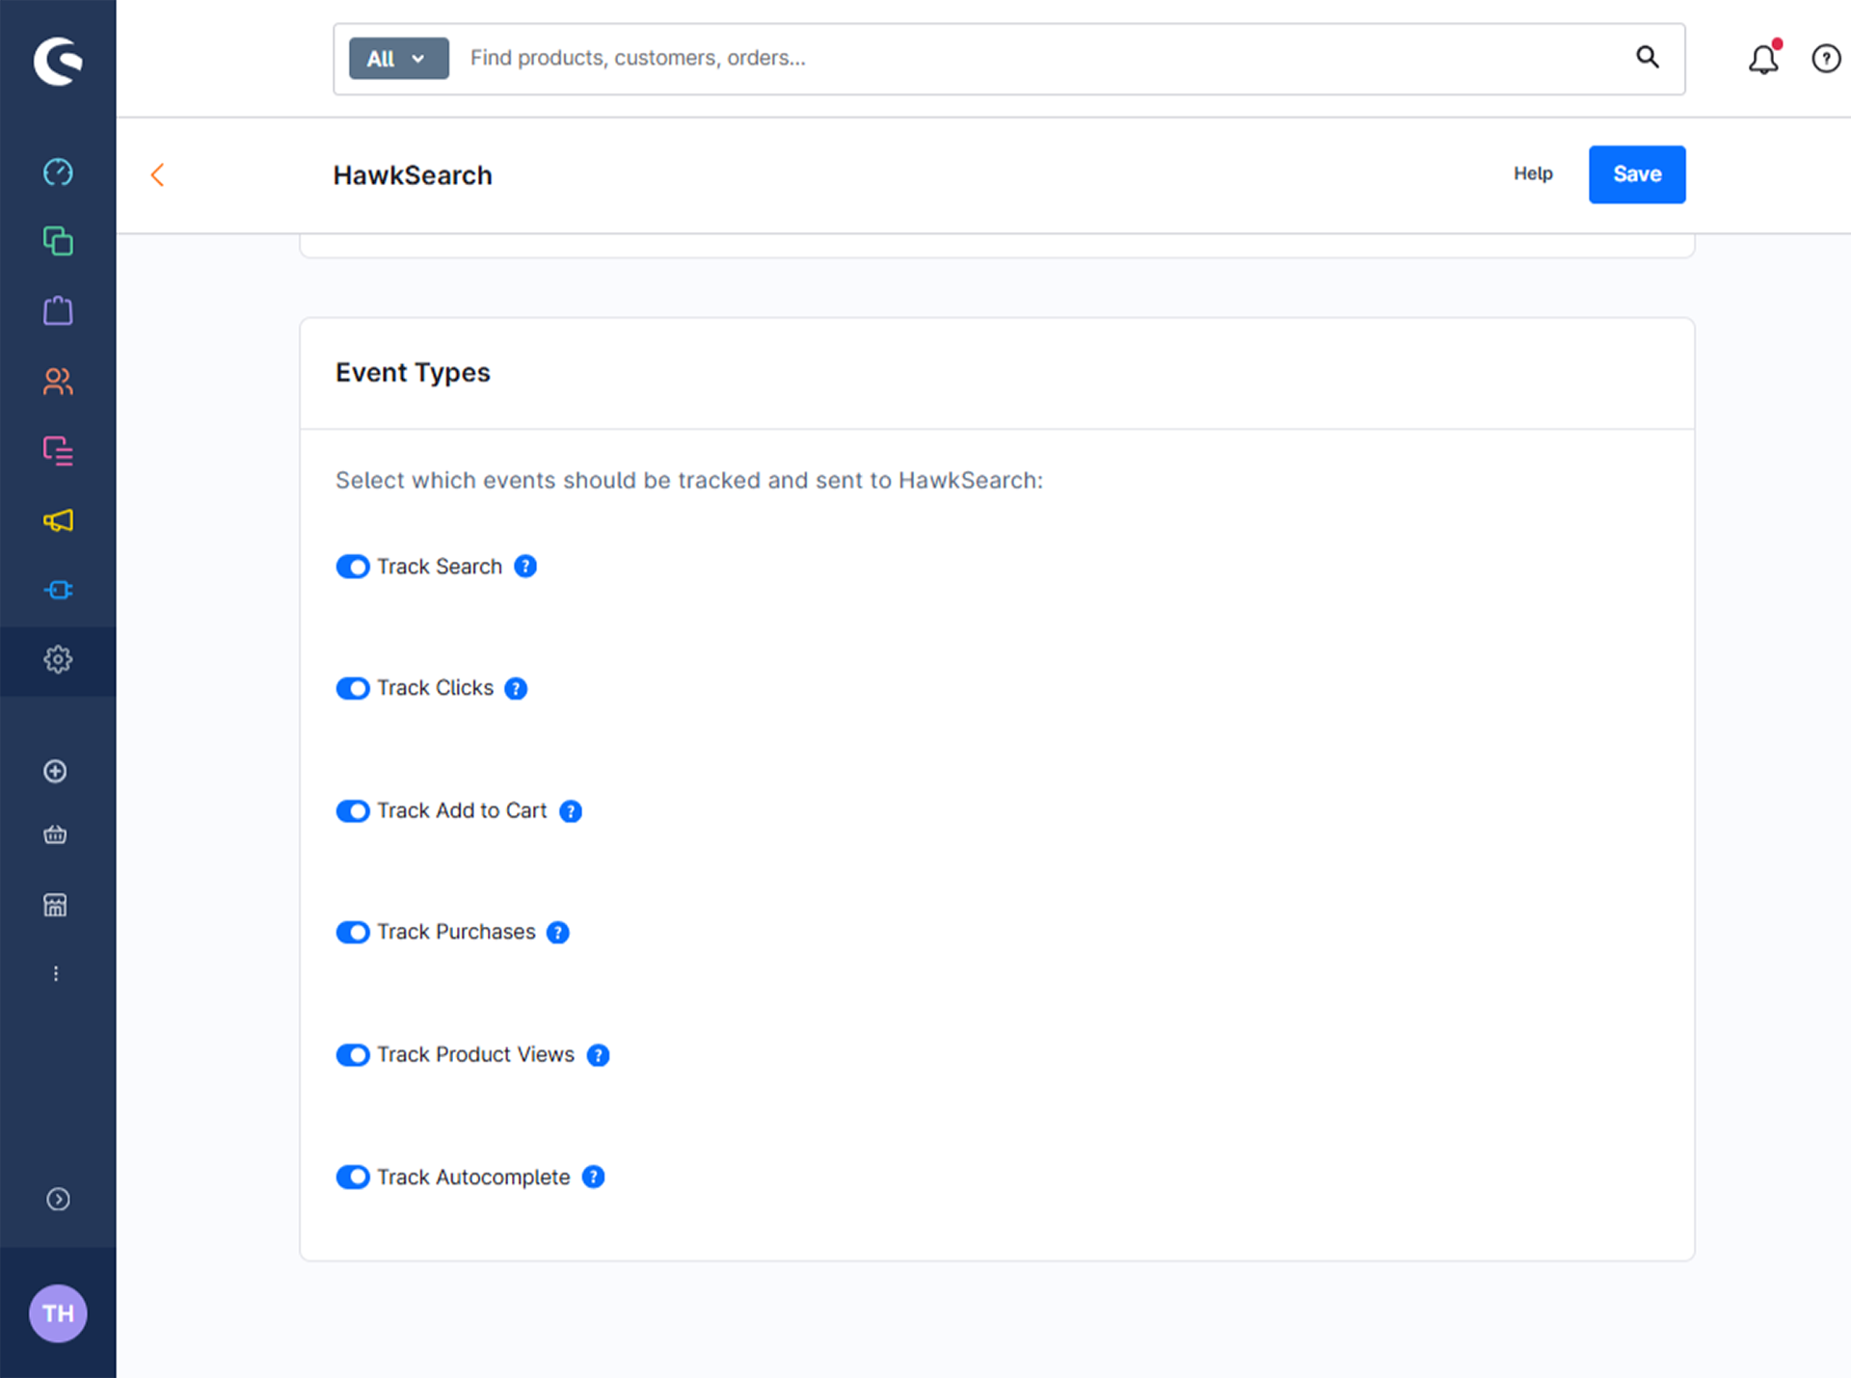The height and width of the screenshot is (1378, 1851).
Task: Click the search magnifier icon
Action: click(1648, 58)
